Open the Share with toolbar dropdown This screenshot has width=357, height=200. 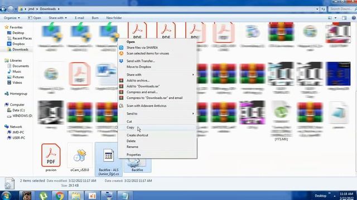(57, 18)
